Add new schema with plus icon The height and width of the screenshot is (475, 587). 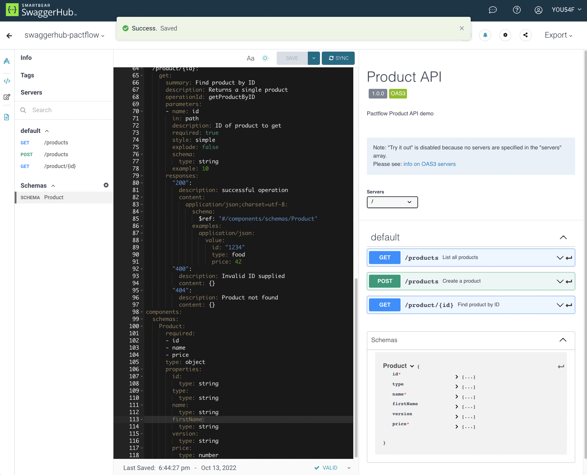tap(106, 185)
